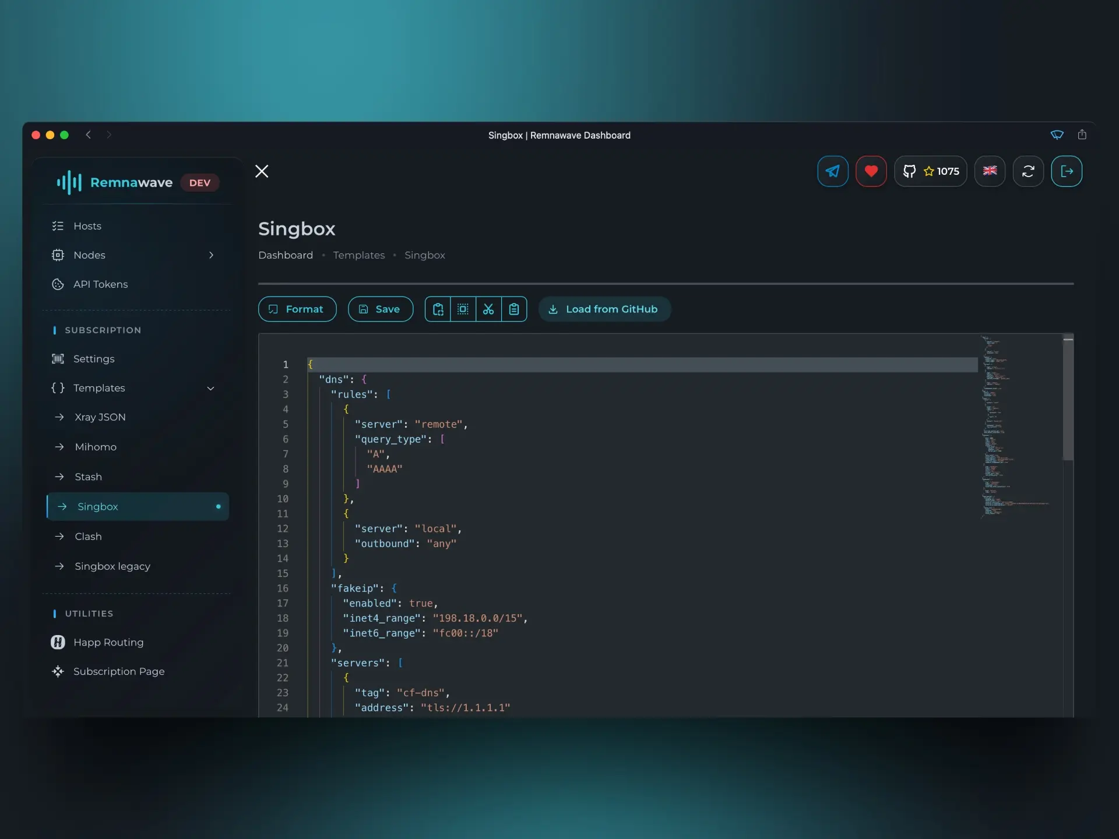Click the red heart support icon

coord(871,171)
